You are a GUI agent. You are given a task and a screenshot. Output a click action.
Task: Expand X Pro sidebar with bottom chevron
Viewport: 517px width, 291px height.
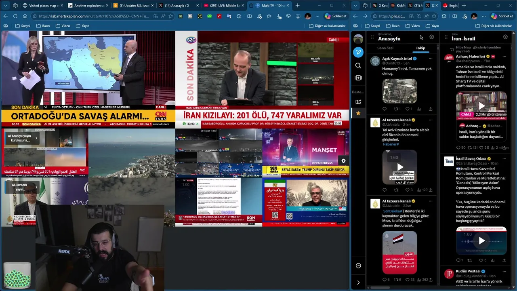point(358,283)
